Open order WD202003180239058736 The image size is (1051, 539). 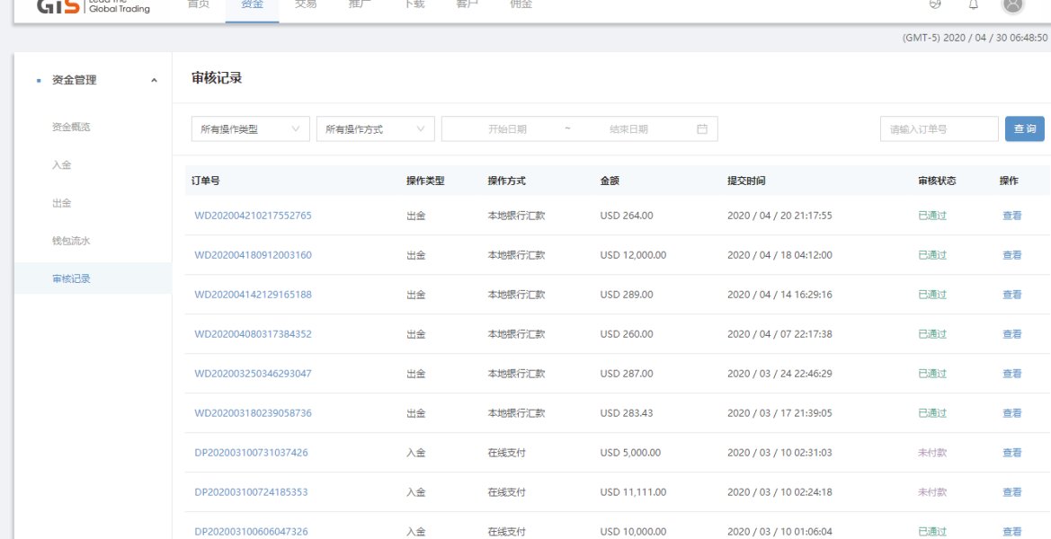pyautogui.click(x=253, y=413)
